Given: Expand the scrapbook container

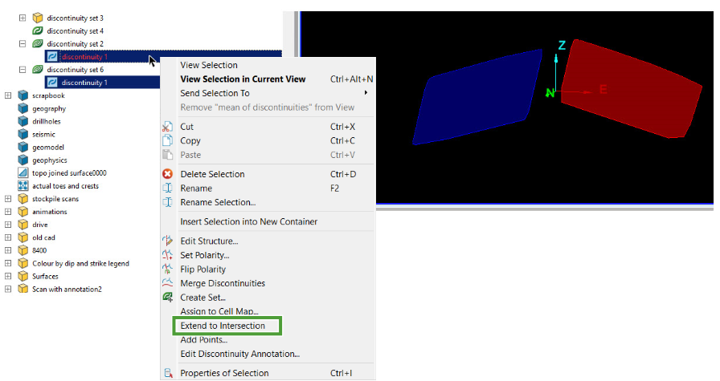Looking at the screenshot, I should 8,95.
